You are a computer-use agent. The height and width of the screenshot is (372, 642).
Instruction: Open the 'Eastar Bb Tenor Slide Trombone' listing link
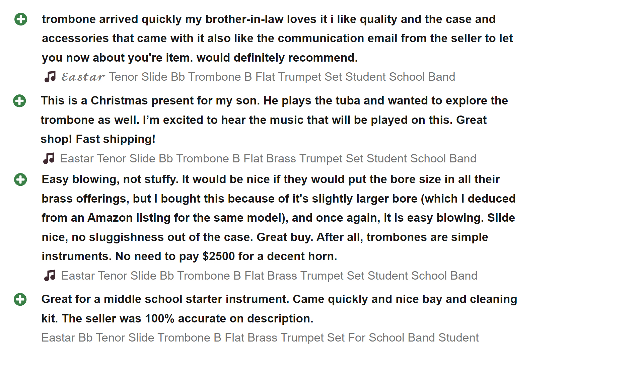(x=260, y=338)
